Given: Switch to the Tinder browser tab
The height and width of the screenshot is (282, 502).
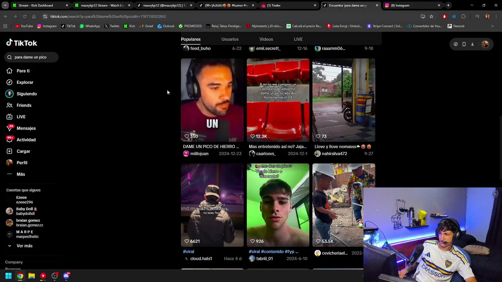Looking at the screenshot, I should point(289,5).
